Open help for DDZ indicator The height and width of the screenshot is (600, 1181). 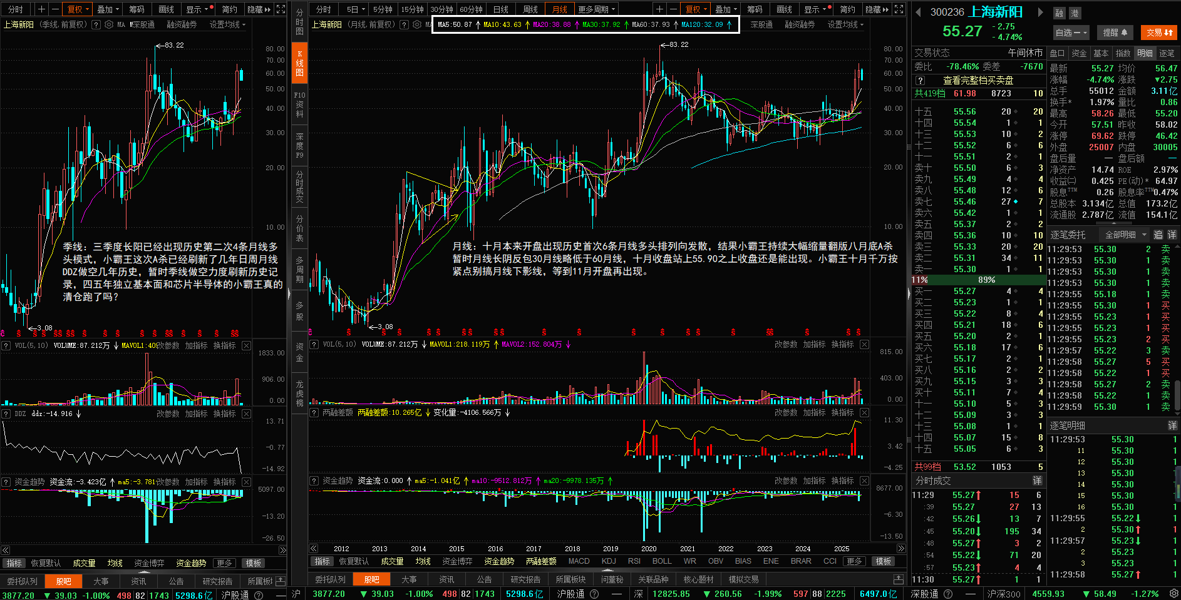[6, 414]
